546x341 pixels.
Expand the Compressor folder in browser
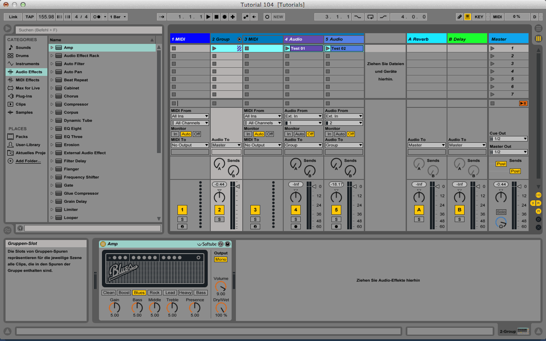[x=52, y=104]
